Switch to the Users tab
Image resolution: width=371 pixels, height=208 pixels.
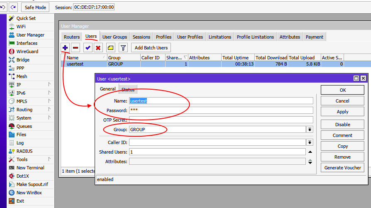(x=91, y=36)
